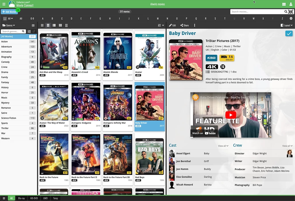
Task: Play the Baby Driver Featurette video
Action: coord(230,115)
